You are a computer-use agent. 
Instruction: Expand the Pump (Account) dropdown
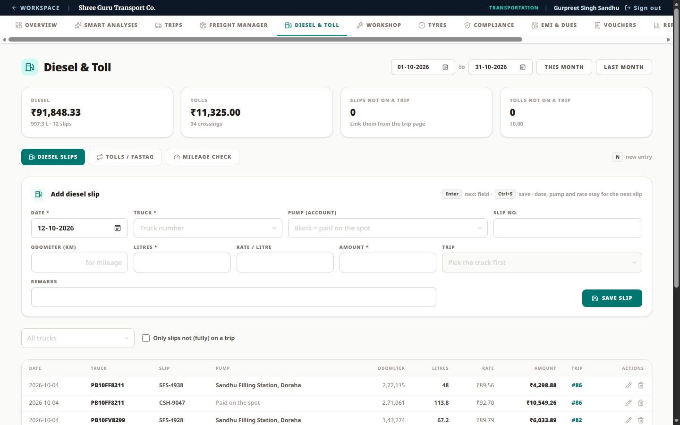pos(388,228)
